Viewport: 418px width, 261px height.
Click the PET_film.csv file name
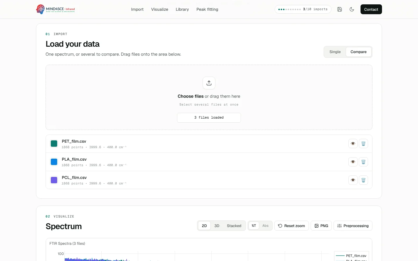click(74, 141)
